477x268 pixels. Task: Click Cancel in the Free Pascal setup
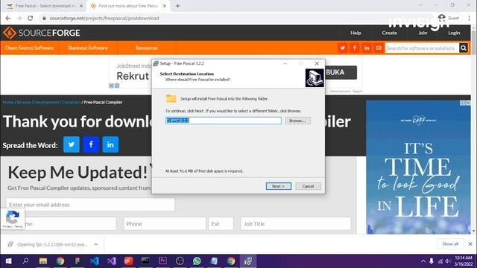[x=308, y=186]
